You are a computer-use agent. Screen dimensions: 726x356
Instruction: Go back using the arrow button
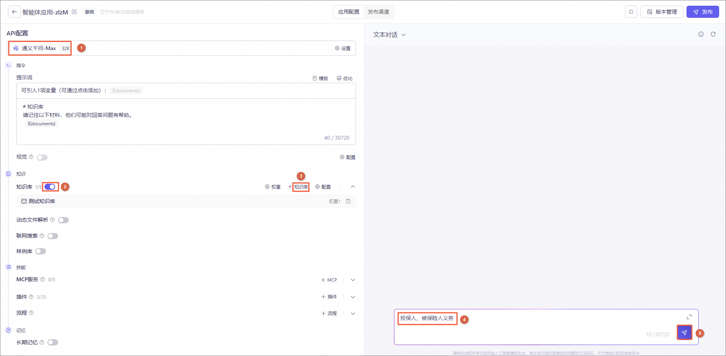tap(14, 12)
